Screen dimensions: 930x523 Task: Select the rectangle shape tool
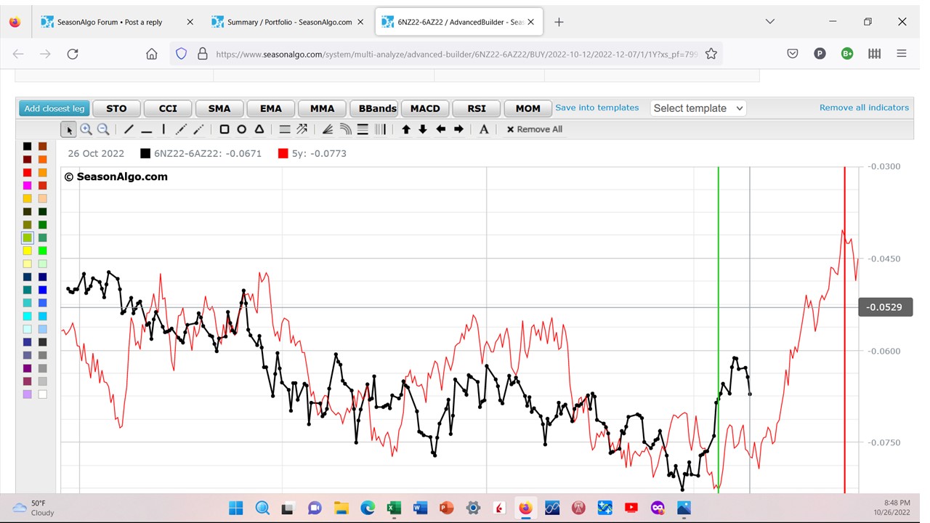click(225, 129)
